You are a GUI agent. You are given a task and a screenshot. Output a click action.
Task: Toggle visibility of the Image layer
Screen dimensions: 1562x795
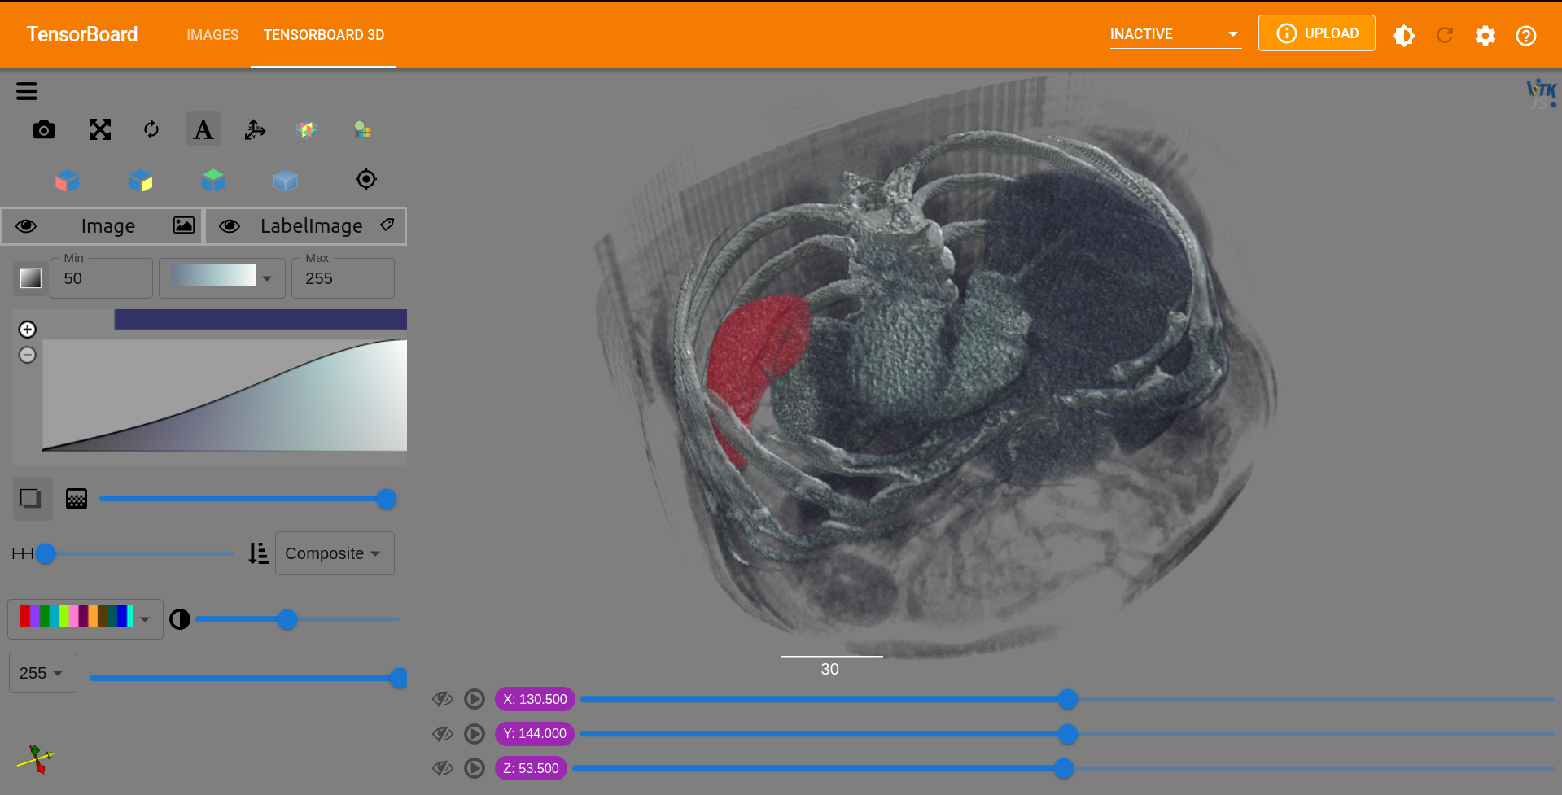(x=26, y=226)
